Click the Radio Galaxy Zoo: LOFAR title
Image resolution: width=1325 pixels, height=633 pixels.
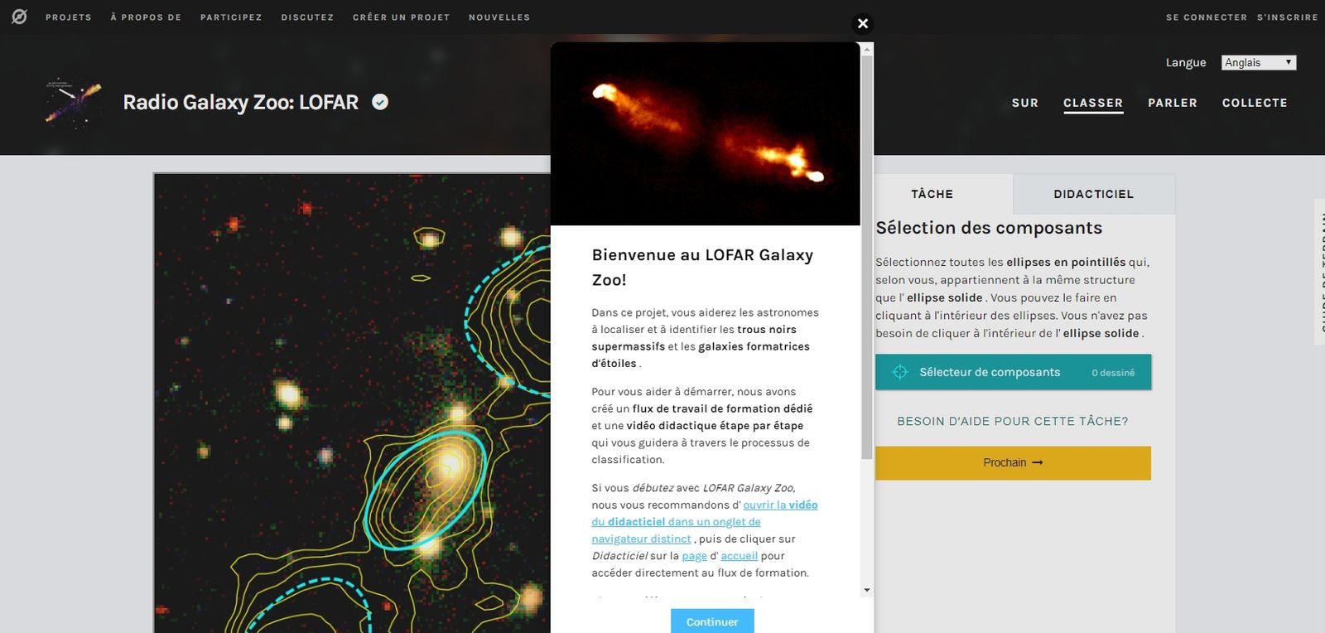point(241,102)
